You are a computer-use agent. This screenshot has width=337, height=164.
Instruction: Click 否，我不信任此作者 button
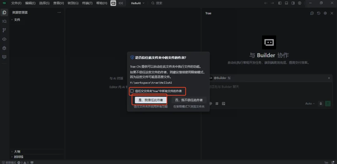point(189,100)
